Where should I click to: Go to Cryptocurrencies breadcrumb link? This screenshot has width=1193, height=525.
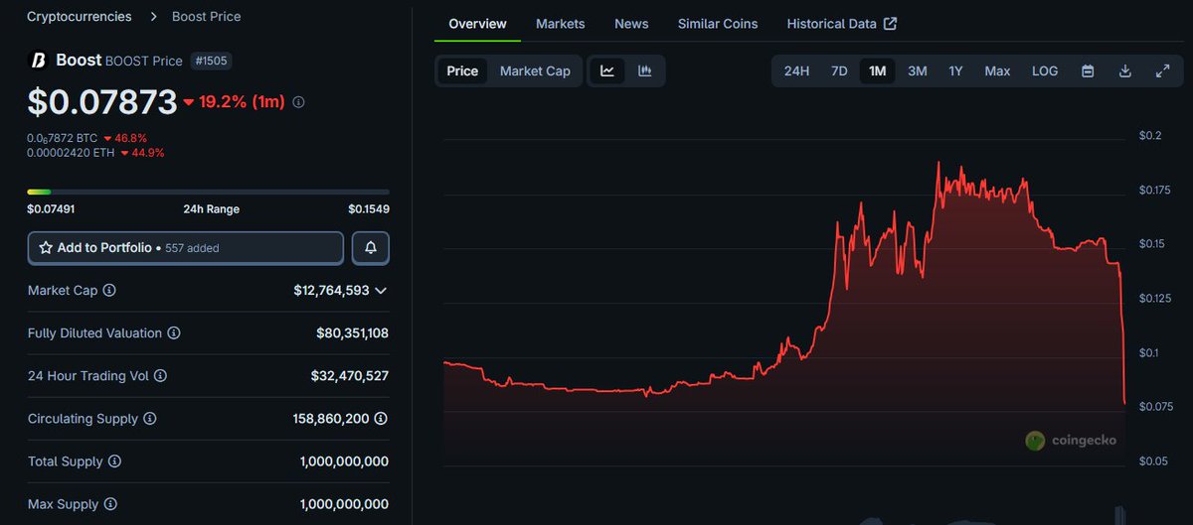coord(80,16)
